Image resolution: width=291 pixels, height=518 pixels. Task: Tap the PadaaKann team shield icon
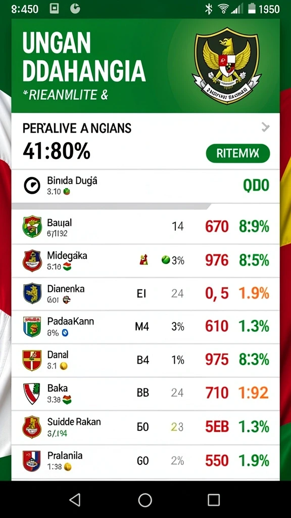tap(32, 326)
